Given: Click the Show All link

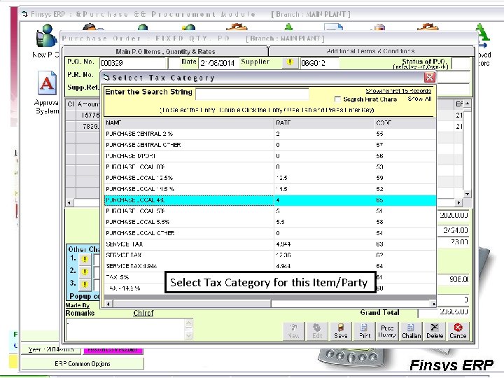Looking at the screenshot, I should pos(419,99).
